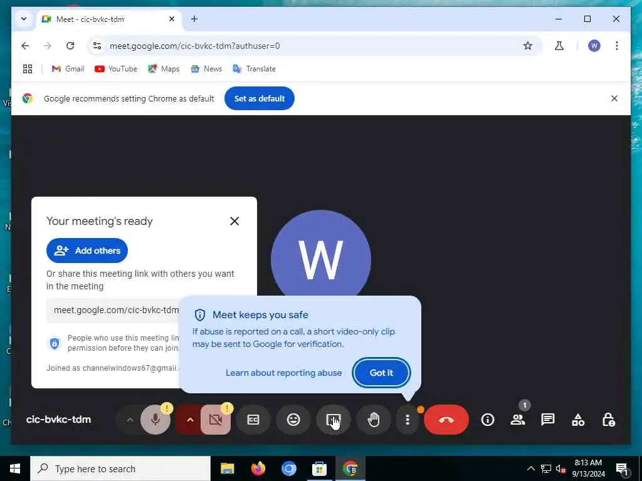
Task: Click the cic-bvkc-tdm meeting code label
Action: pos(58,420)
